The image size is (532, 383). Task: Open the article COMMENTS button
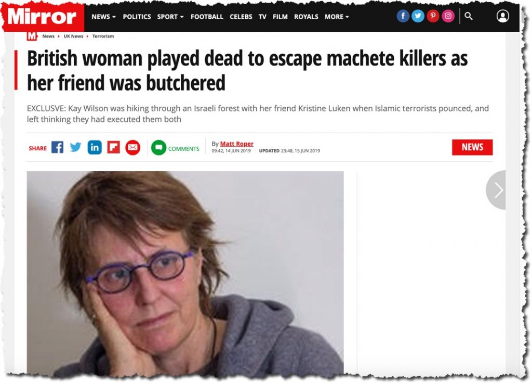[x=176, y=148]
